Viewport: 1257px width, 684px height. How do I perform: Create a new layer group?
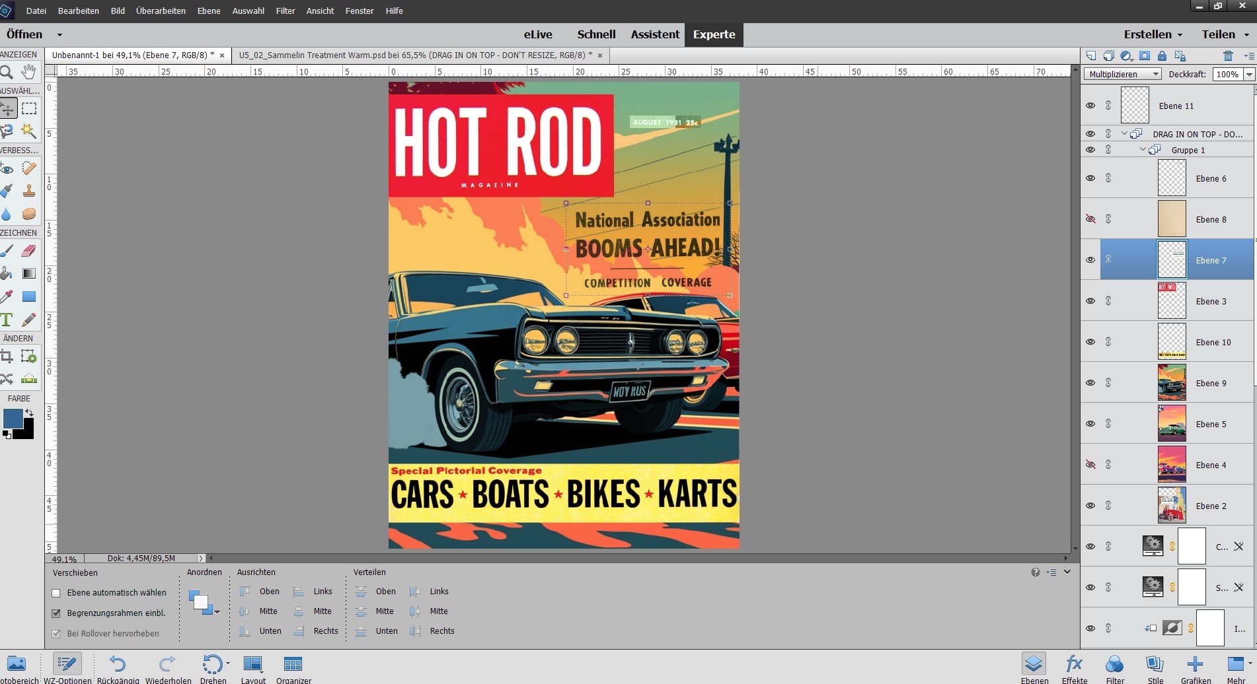click(1109, 56)
